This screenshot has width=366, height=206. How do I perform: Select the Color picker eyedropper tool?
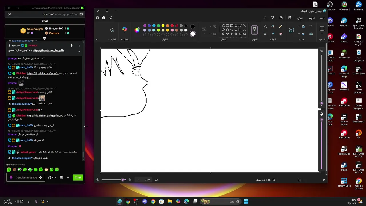273,34
